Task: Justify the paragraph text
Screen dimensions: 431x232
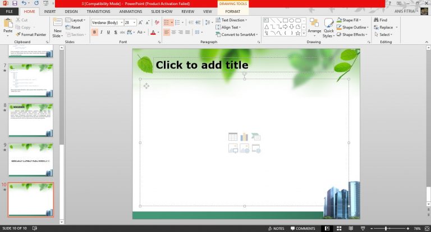Action: 187,32
